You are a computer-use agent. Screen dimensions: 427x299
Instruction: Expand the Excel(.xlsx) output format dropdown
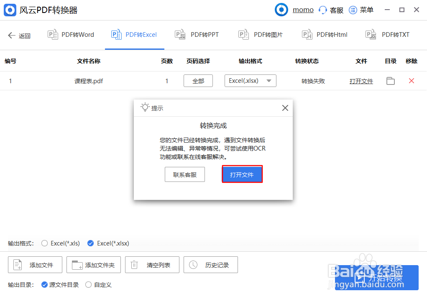pyautogui.click(x=250, y=81)
